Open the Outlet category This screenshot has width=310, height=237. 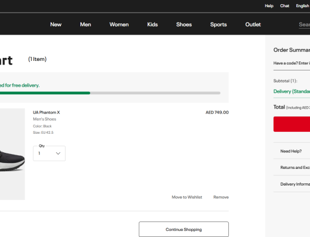coord(253,24)
